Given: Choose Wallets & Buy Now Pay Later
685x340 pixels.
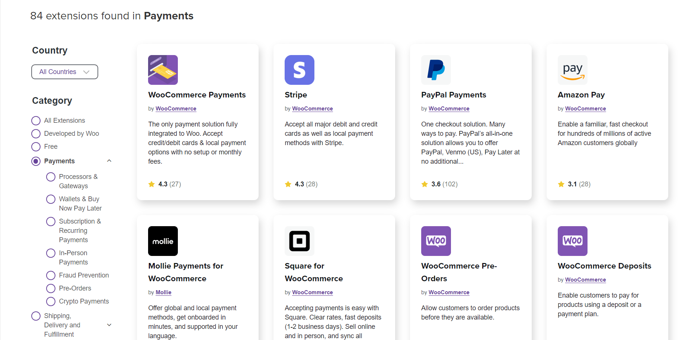Looking at the screenshot, I should [51, 199].
